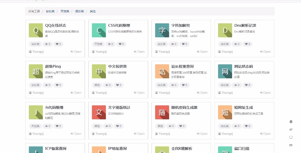This screenshot has height=153, width=301.
Task: Filter by 站长类 in breadcrumb bar
Action: coord(50,11)
